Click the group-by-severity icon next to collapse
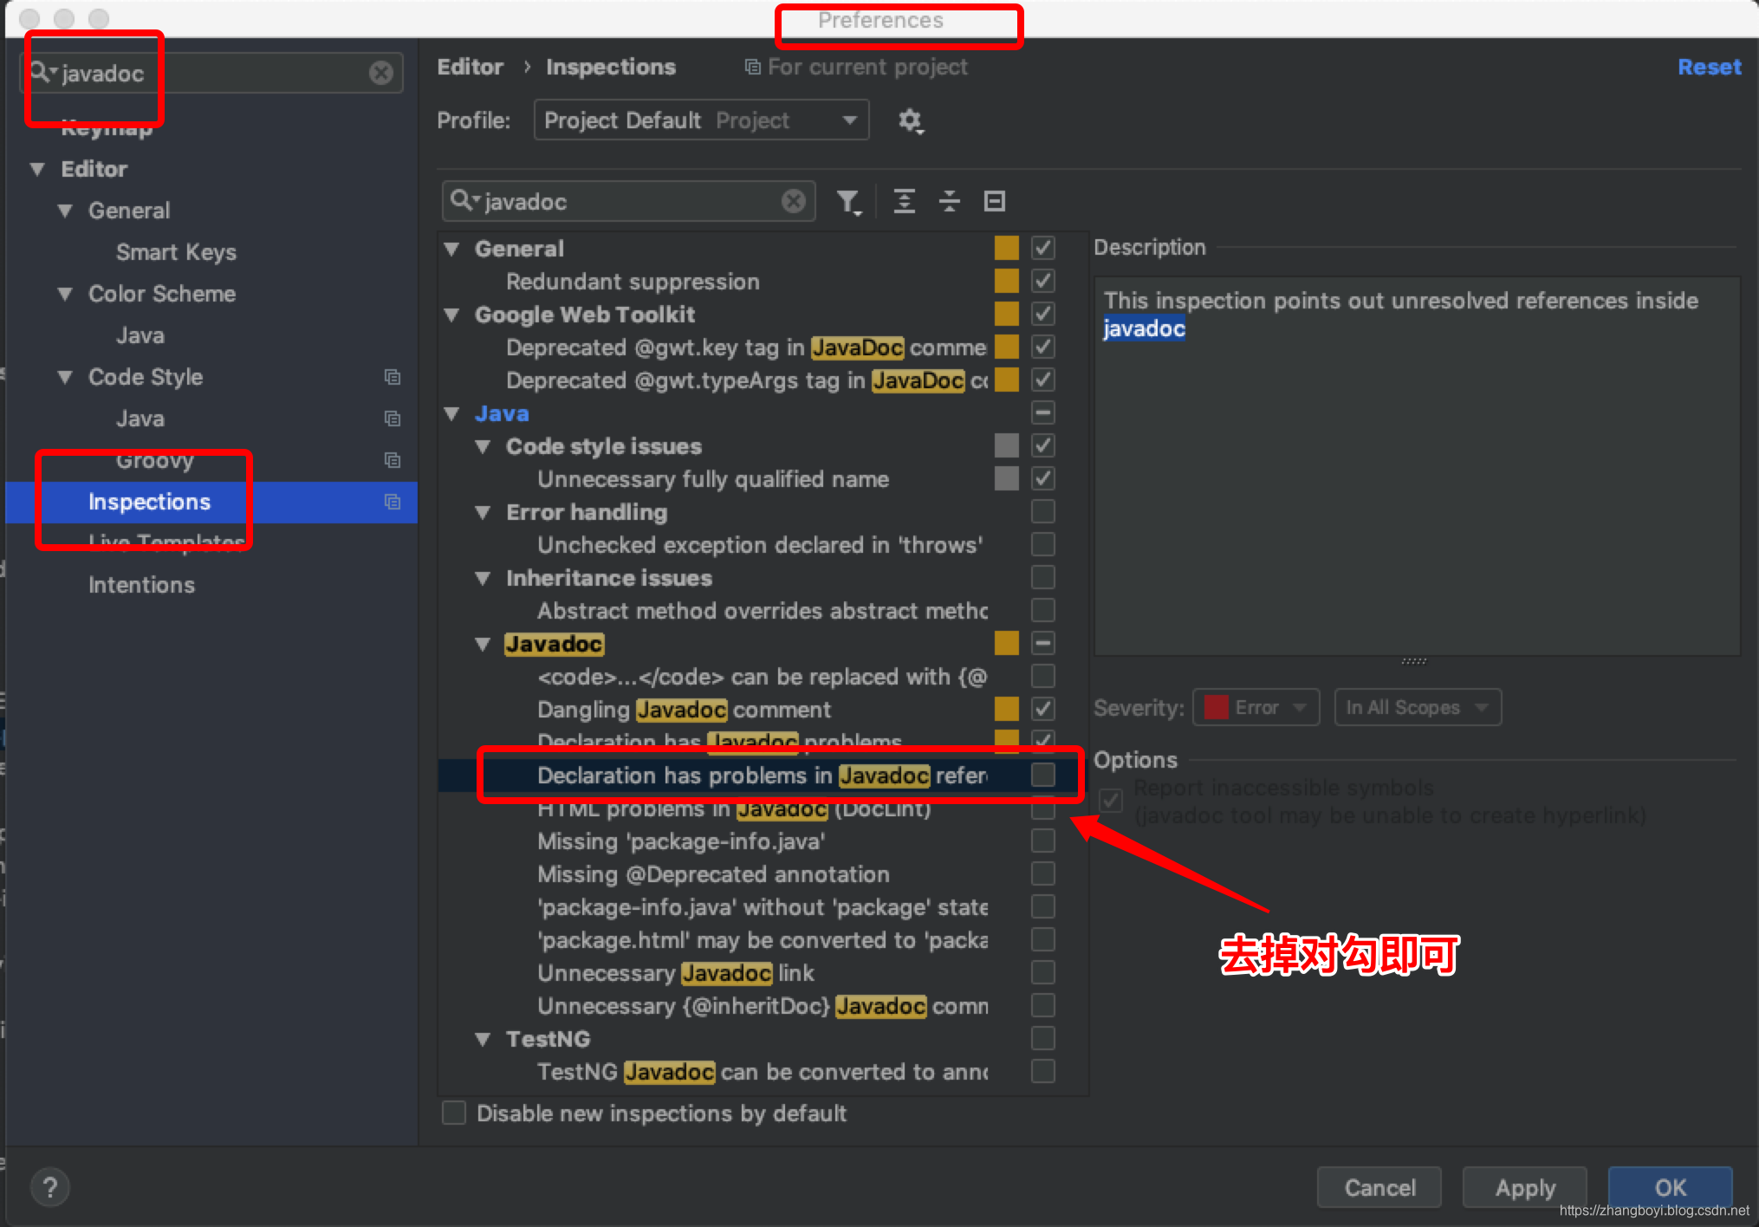Image resolution: width=1759 pixels, height=1227 pixels. click(x=994, y=201)
